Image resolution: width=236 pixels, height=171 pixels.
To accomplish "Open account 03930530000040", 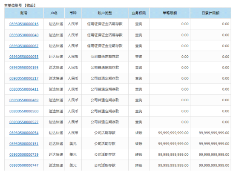I will point(24,35).
